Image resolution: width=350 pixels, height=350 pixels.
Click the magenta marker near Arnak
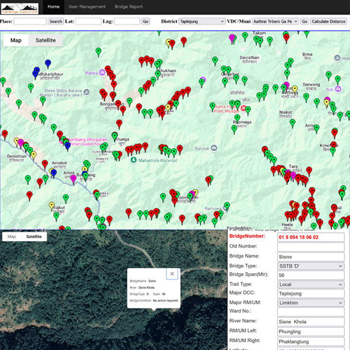click(x=73, y=179)
